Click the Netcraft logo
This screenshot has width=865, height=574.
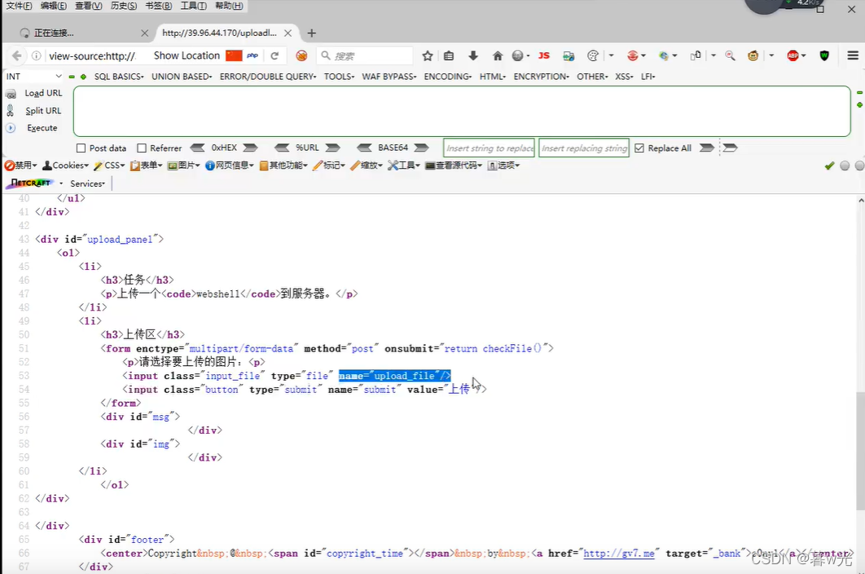(x=31, y=183)
